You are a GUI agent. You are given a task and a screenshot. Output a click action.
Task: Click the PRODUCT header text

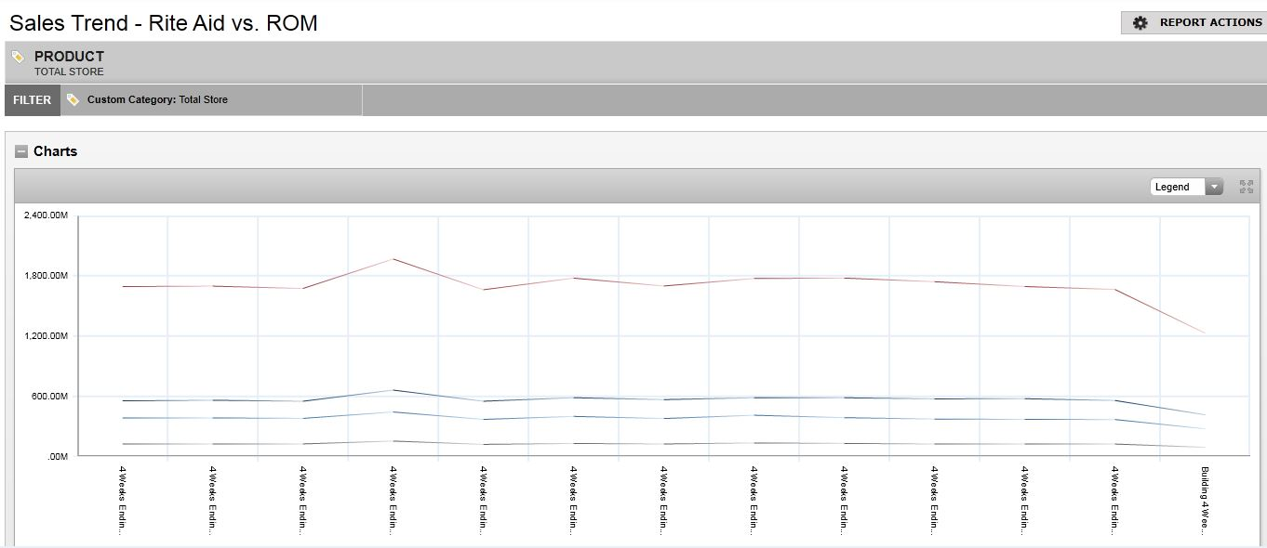[69, 57]
